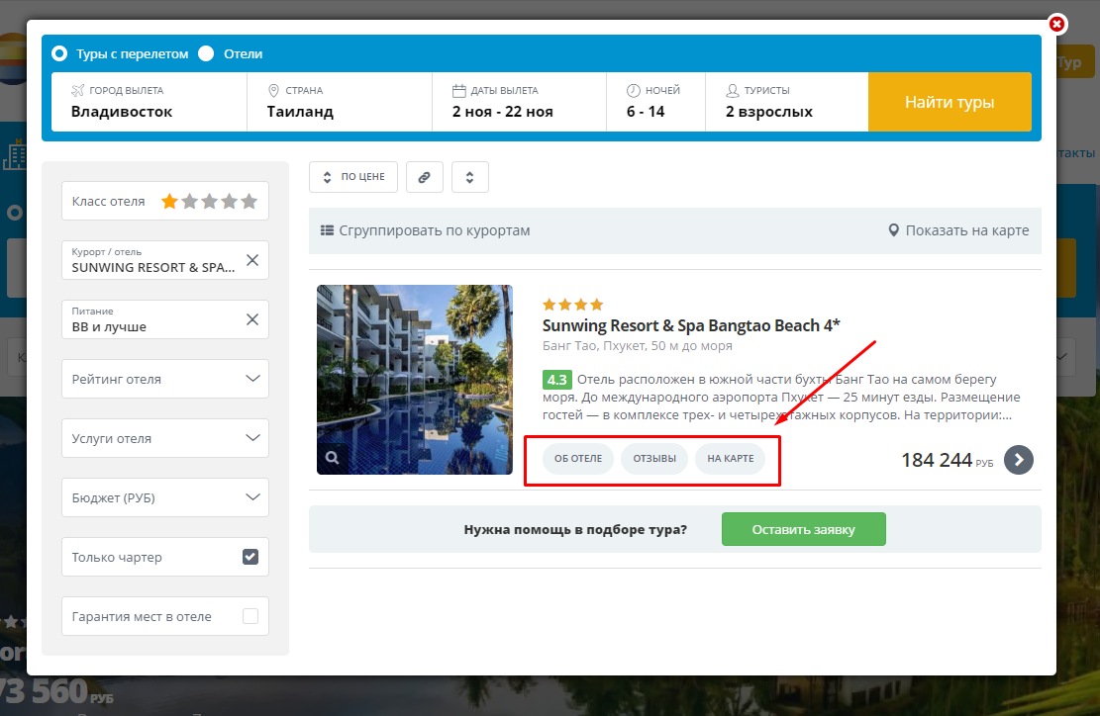Close the popup with the red X
This screenshot has width=1100, height=716.
pos(1057,25)
